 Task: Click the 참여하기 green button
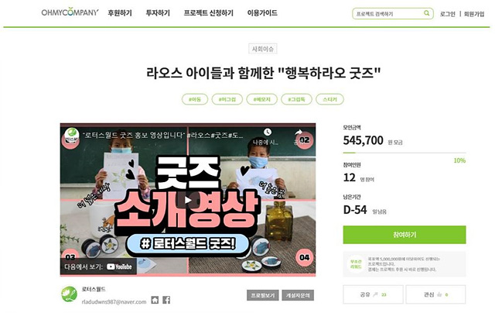tap(405, 235)
